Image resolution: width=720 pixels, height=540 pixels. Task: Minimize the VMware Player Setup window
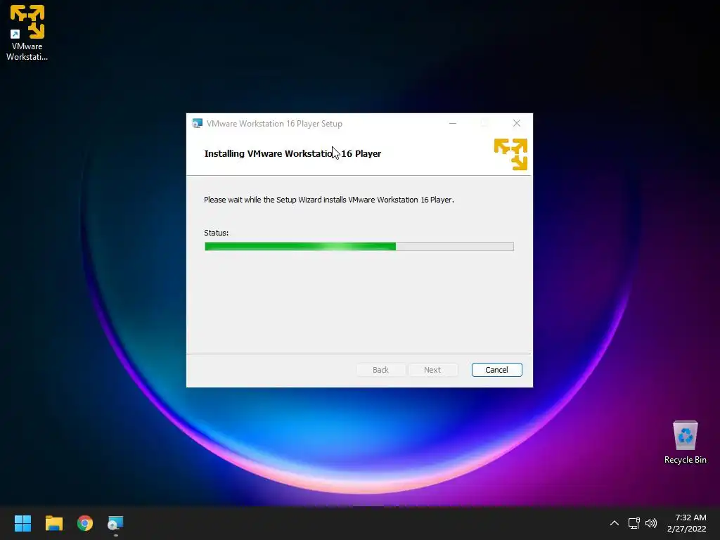coord(453,123)
